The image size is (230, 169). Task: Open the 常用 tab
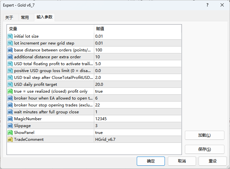(x=25, y=17)
